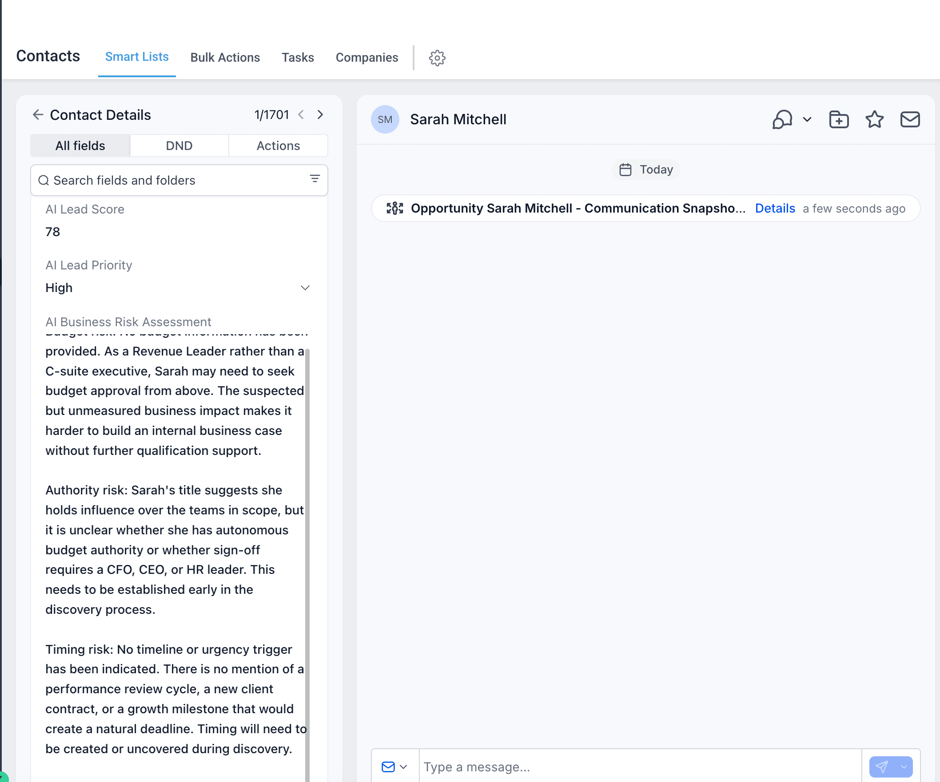Expand the AI Lead Priority dropdown
Image resolution: width=940 pixels, height=782 pixels.
point(305,288)
